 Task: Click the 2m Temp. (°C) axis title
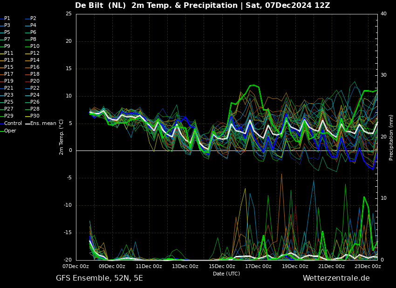coord(61,137)
